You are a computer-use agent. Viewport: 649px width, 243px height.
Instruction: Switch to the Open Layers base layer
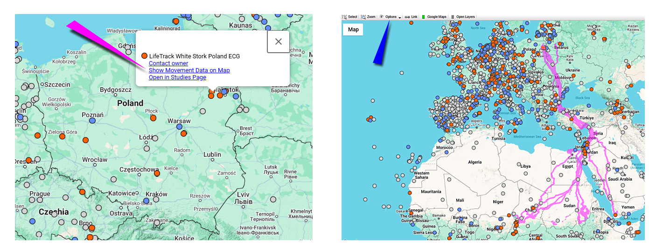point(463,17)
